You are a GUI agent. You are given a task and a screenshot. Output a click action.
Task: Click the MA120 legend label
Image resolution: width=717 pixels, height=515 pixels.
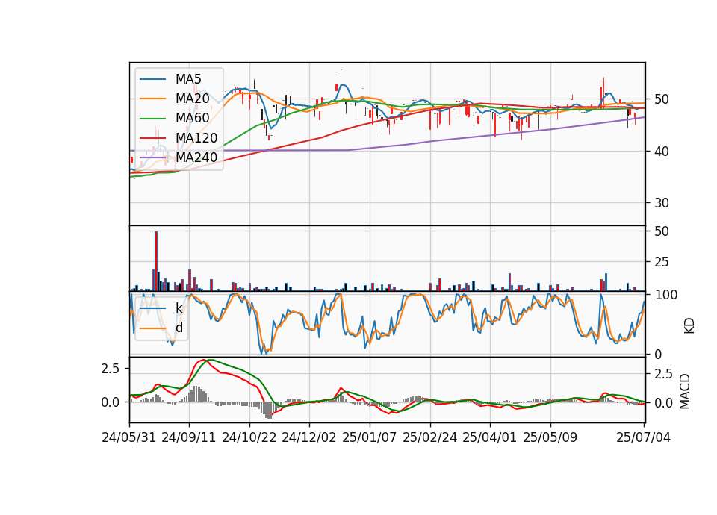click(x=196, y=137)
